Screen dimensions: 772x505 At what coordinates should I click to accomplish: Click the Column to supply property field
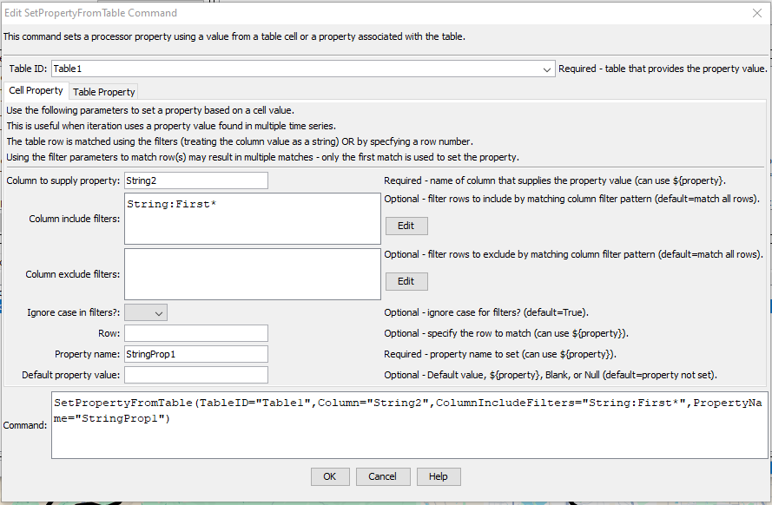pos(196,180)
